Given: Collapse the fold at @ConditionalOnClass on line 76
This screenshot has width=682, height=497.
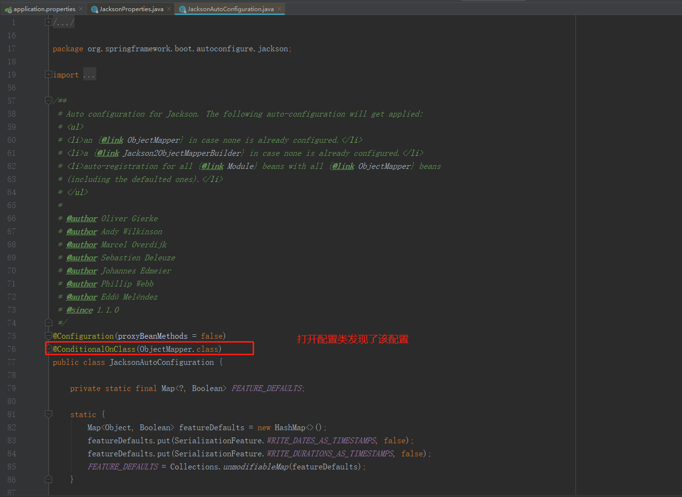Looking at the screenshot, I should click(x=48, y=349).
